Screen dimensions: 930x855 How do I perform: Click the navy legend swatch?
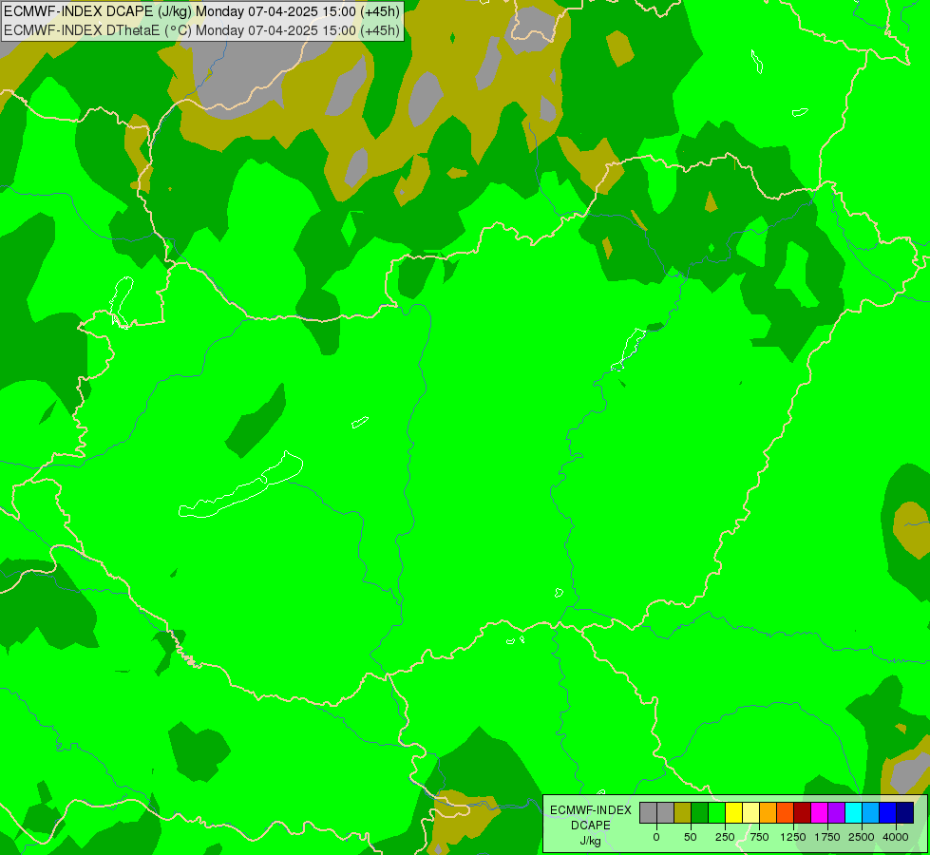905,813
